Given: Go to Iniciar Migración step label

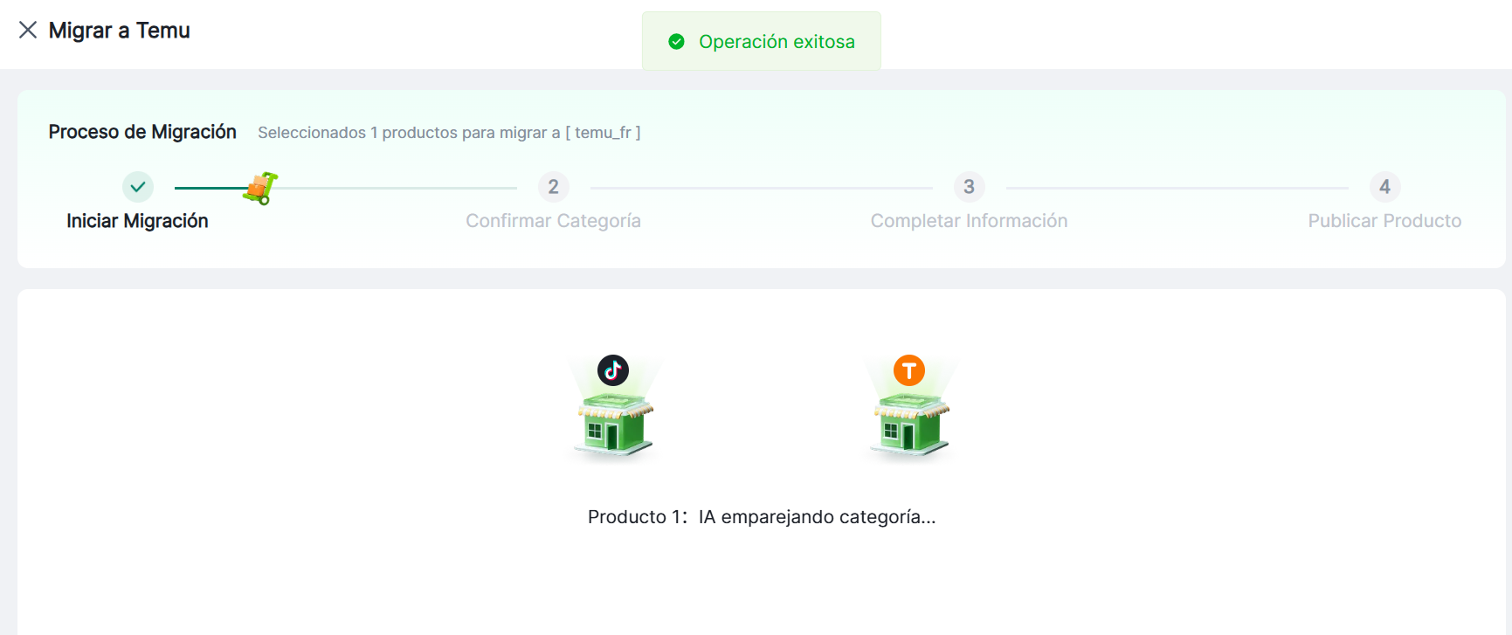Looking at the screenshot, I should (x=137, y=221).
